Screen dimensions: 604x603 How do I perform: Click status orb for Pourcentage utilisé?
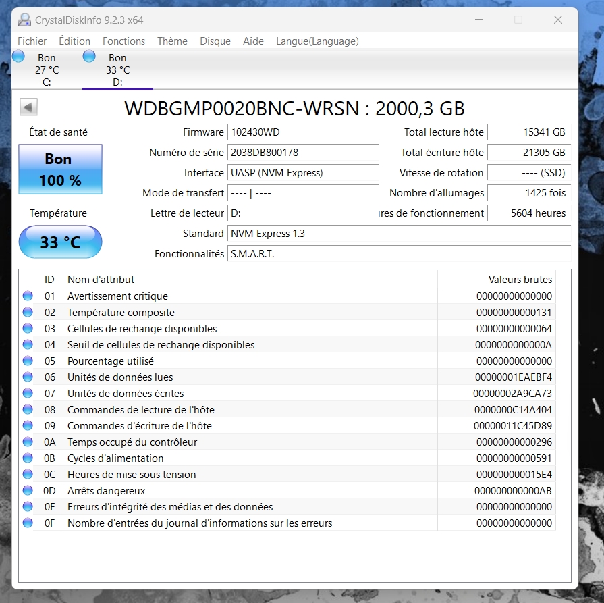[x=28, y=361]
